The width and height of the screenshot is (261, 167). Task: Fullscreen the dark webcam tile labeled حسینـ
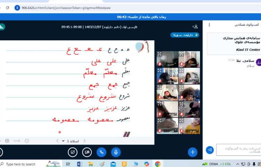point(159,54)
